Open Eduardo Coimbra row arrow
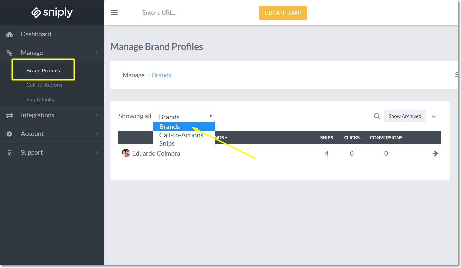The image size is (461, 268). click(x=435, y=153)
